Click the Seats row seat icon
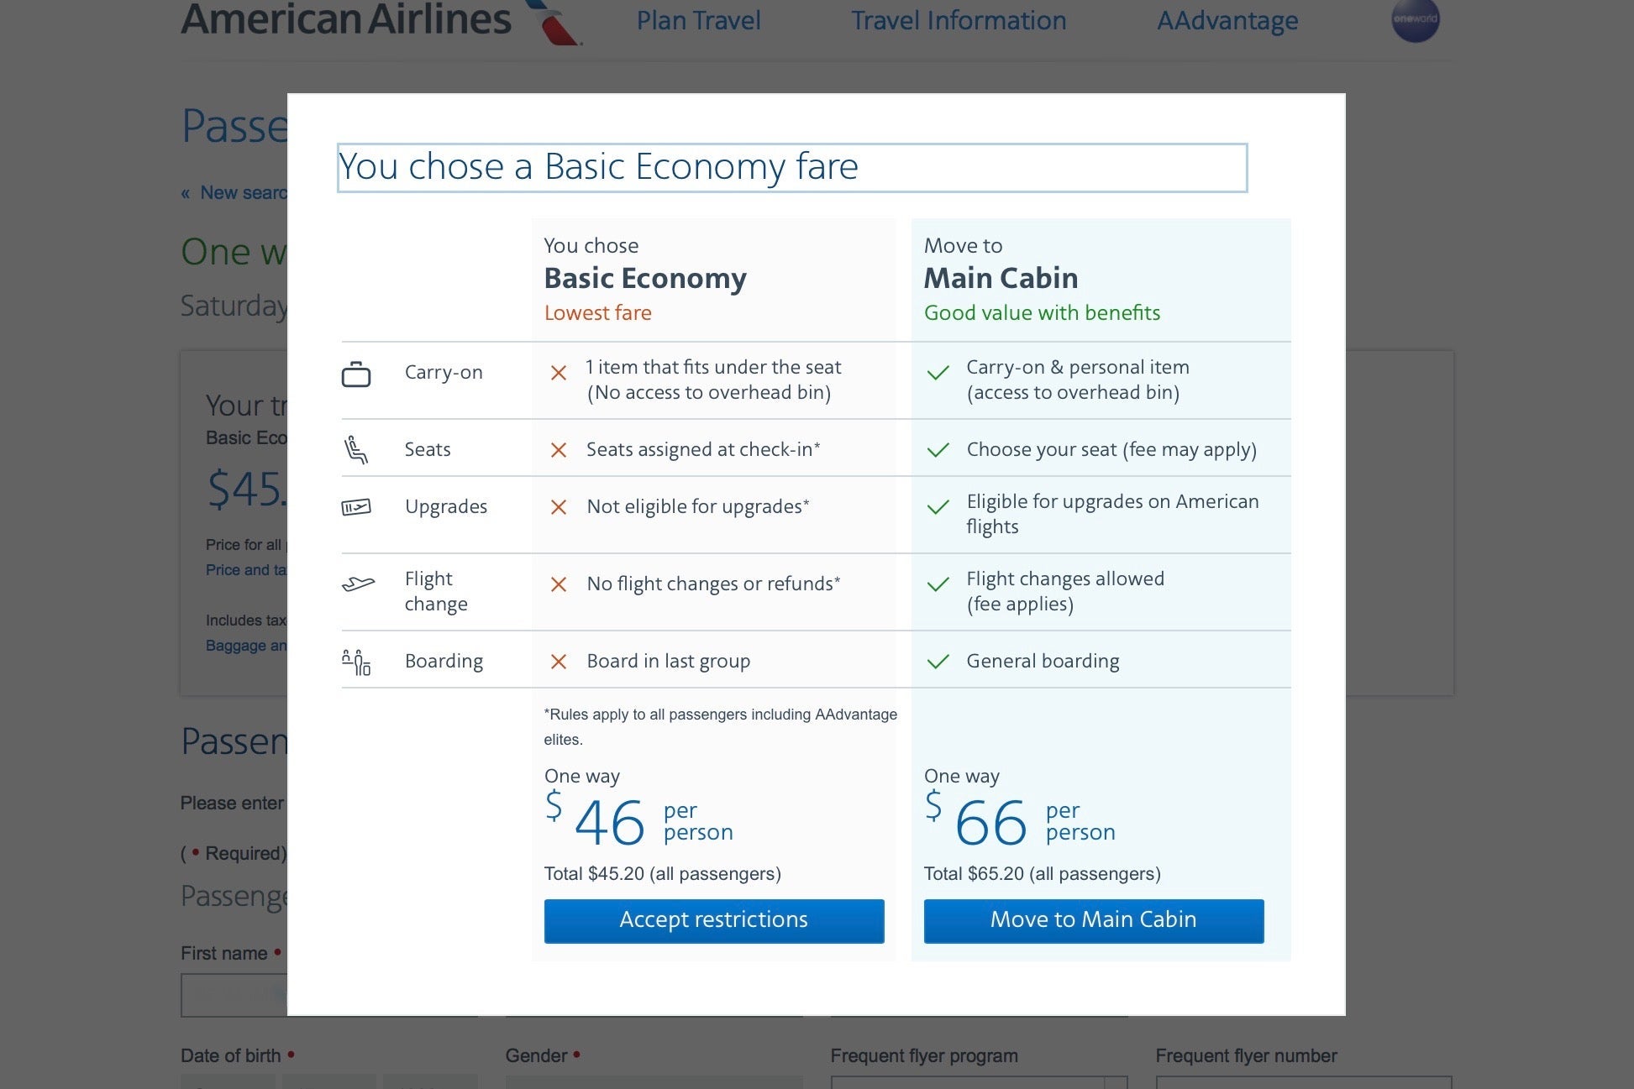 [x=356, y=450]
